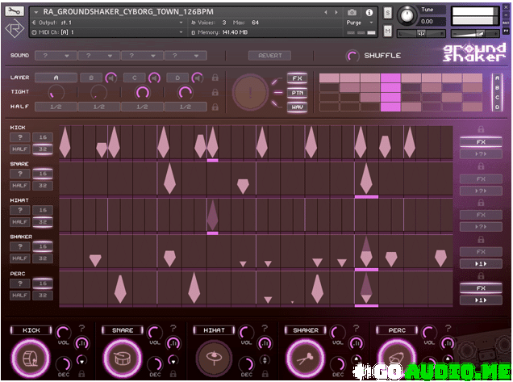Click the first Kick step in sequencer
This screenshot has height=382, width=513.
point(65,142)
